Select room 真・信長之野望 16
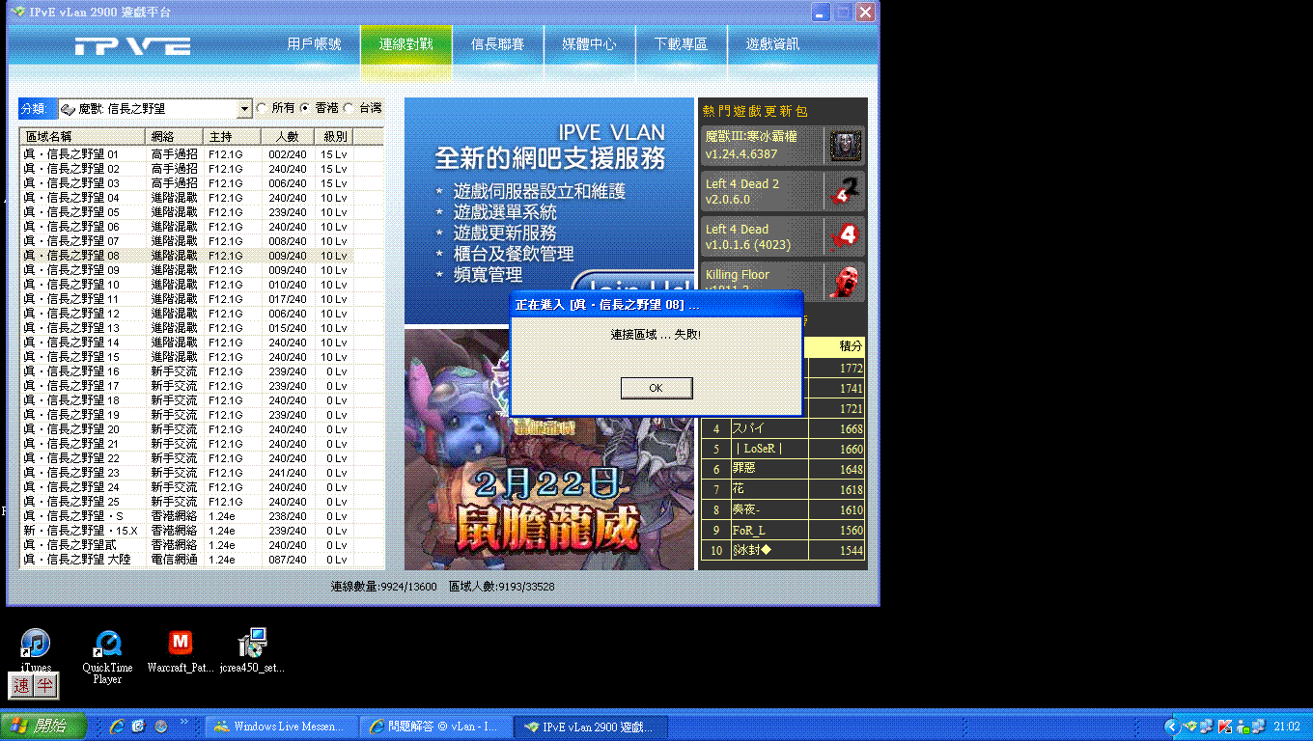Viewport: 1313px width, 741px height. click(187, 371)
